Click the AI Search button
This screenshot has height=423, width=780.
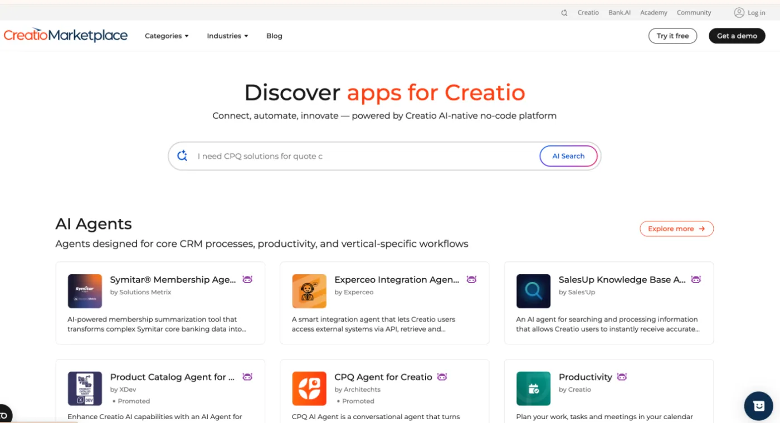tap(568, 156)
